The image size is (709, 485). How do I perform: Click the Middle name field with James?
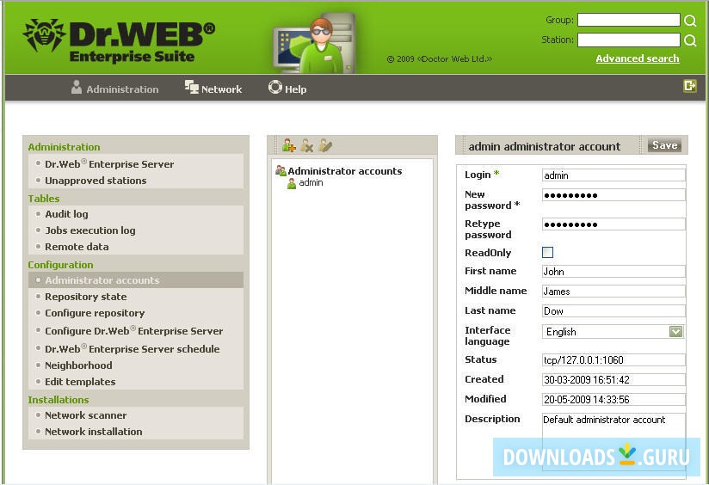pos(613,292)
